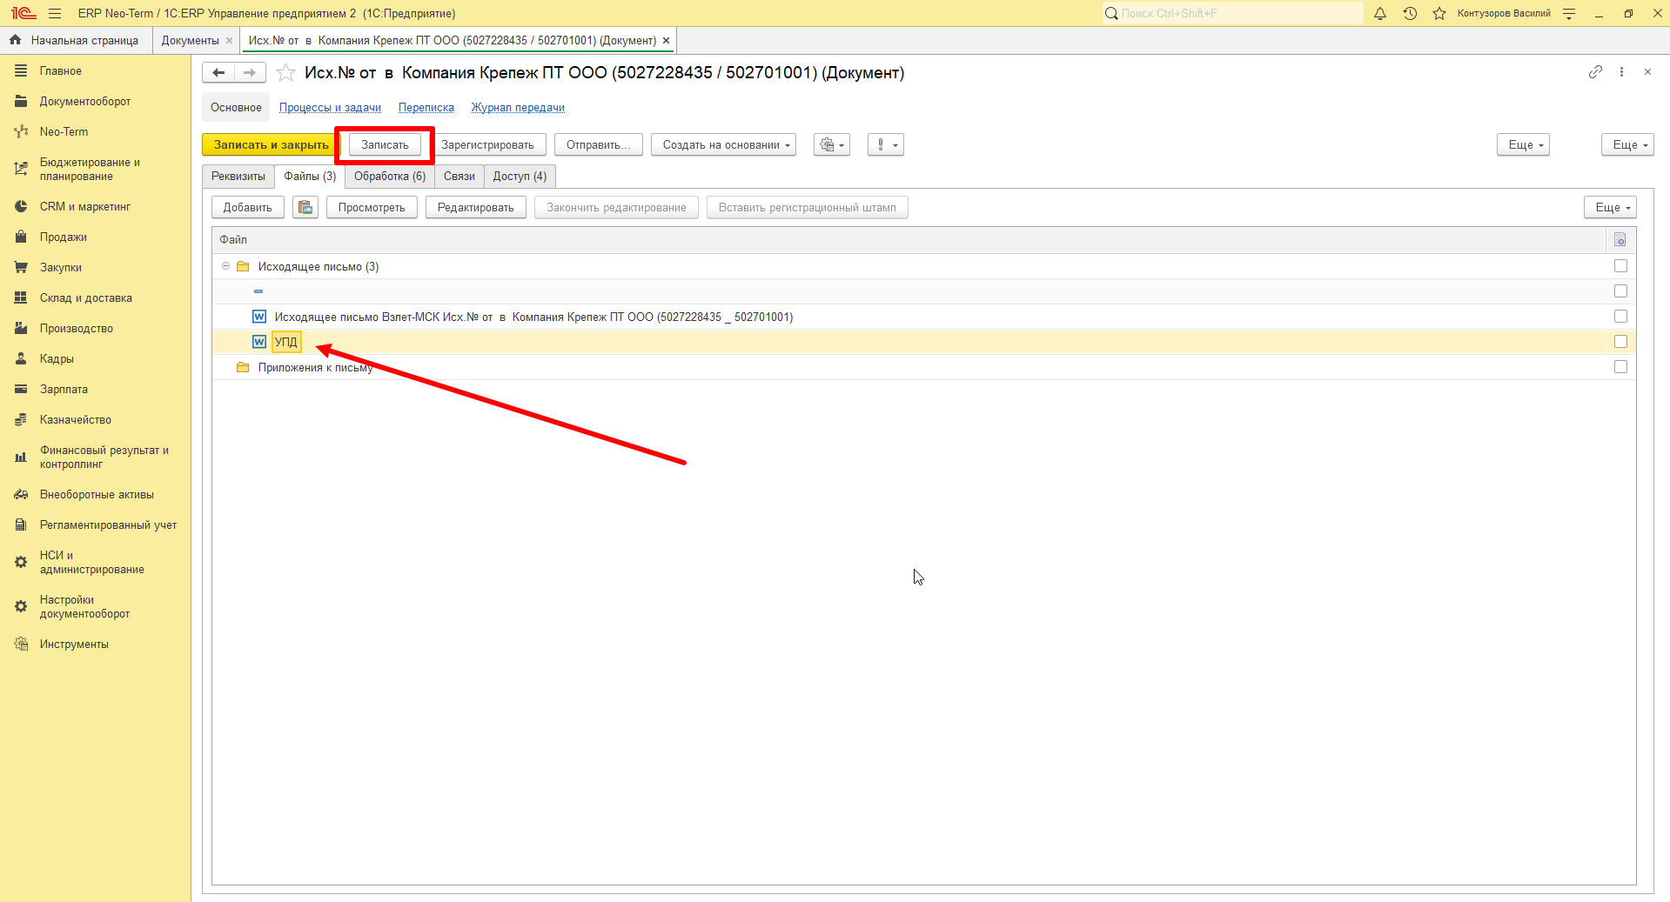This screenshot has height=902, width=1670.
Task: Switch to the Реквизиты tab
Action: (238, 177)
